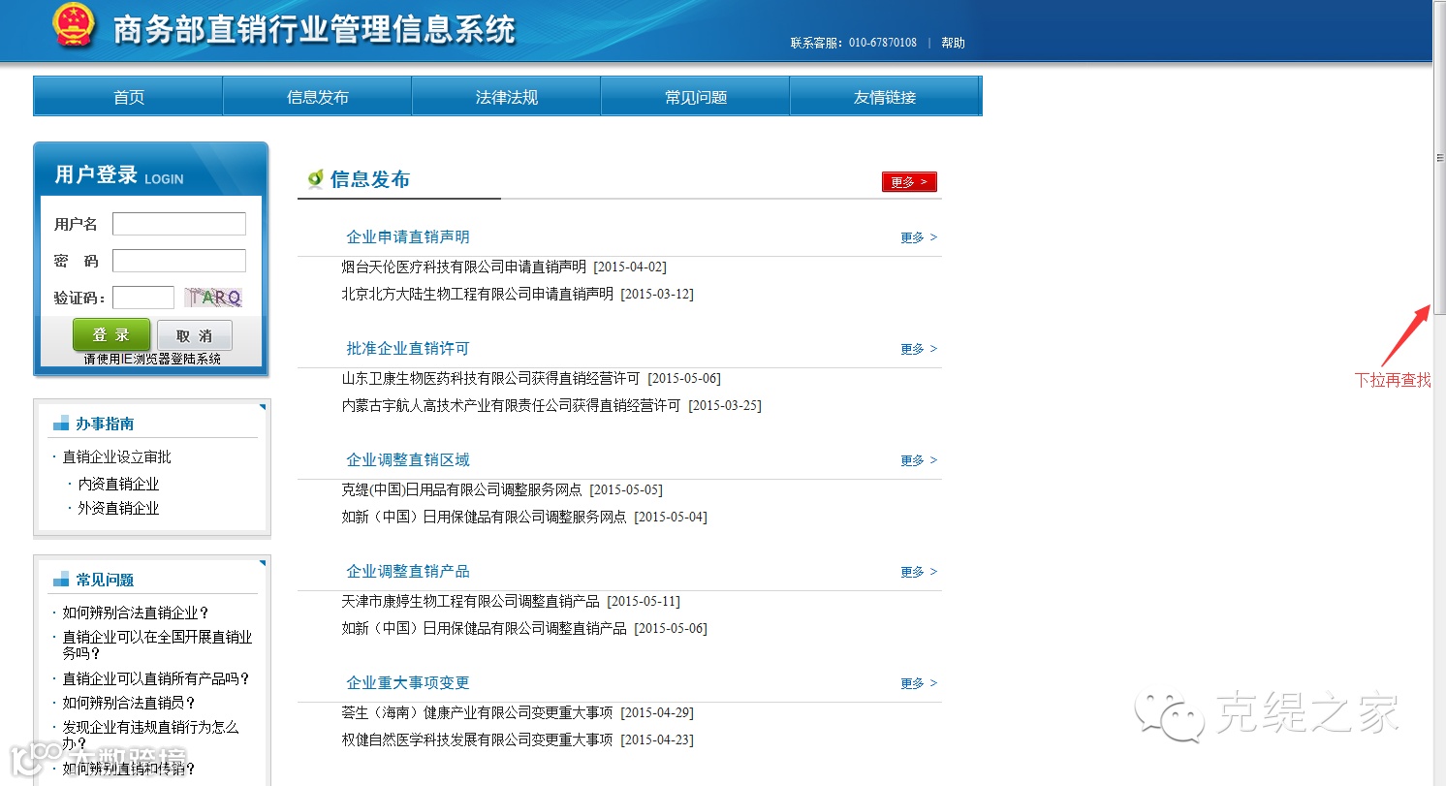Click the red 更多 button beside 信息发布
1446x786 pixels.
point(909,181)
